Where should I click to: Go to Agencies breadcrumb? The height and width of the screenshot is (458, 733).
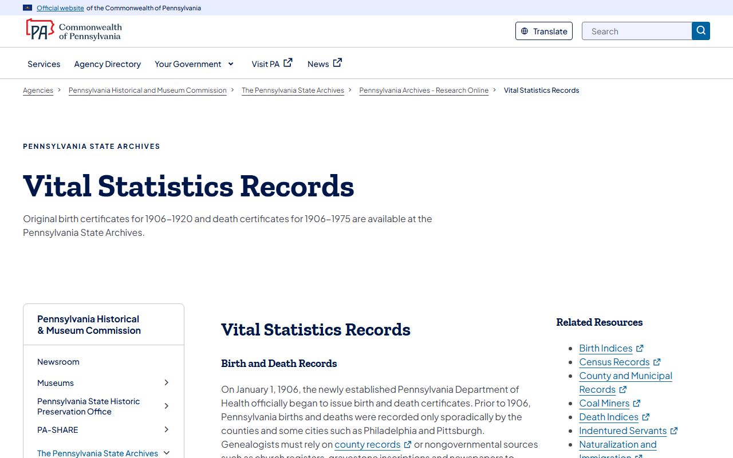(x=38, y=90)
